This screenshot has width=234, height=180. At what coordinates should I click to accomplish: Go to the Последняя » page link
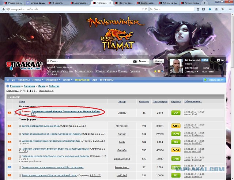46,91
